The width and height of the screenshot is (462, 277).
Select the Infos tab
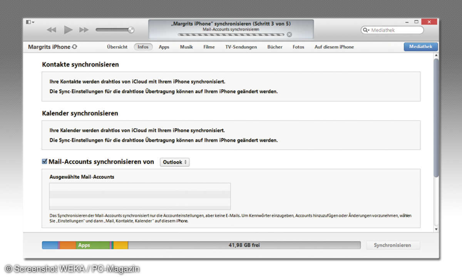[143, 47]
